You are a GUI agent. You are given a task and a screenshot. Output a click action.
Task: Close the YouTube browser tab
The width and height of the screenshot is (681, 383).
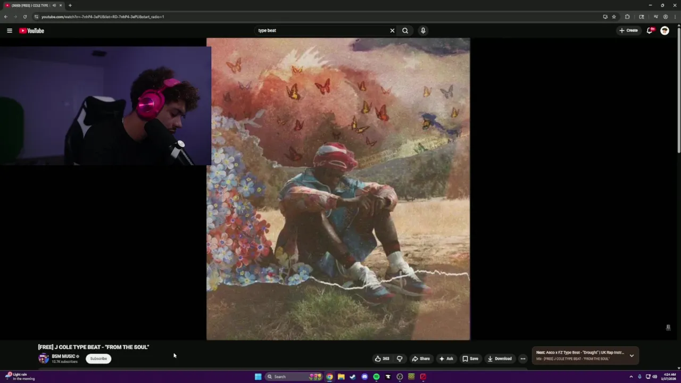(x=60, y=5)
